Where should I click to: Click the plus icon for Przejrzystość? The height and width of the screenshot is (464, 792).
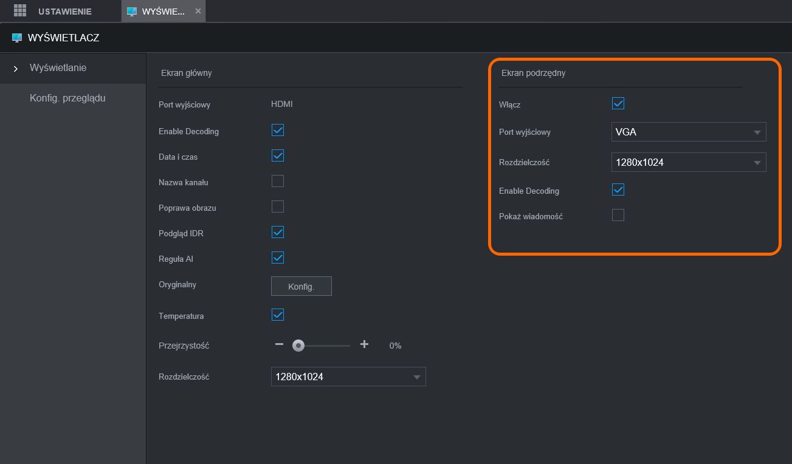(364, 344)
